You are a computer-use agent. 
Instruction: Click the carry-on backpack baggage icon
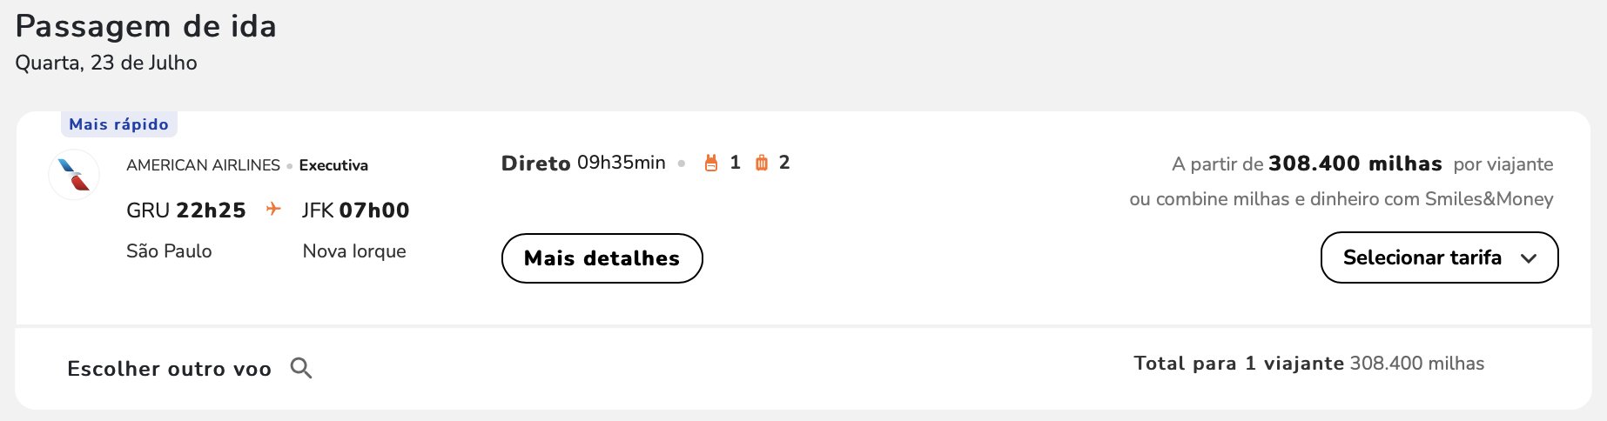[x=711, y=163]
